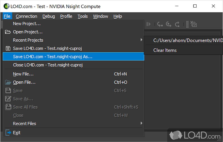Click the documents icon with X in toolbar

pos(193,25)
